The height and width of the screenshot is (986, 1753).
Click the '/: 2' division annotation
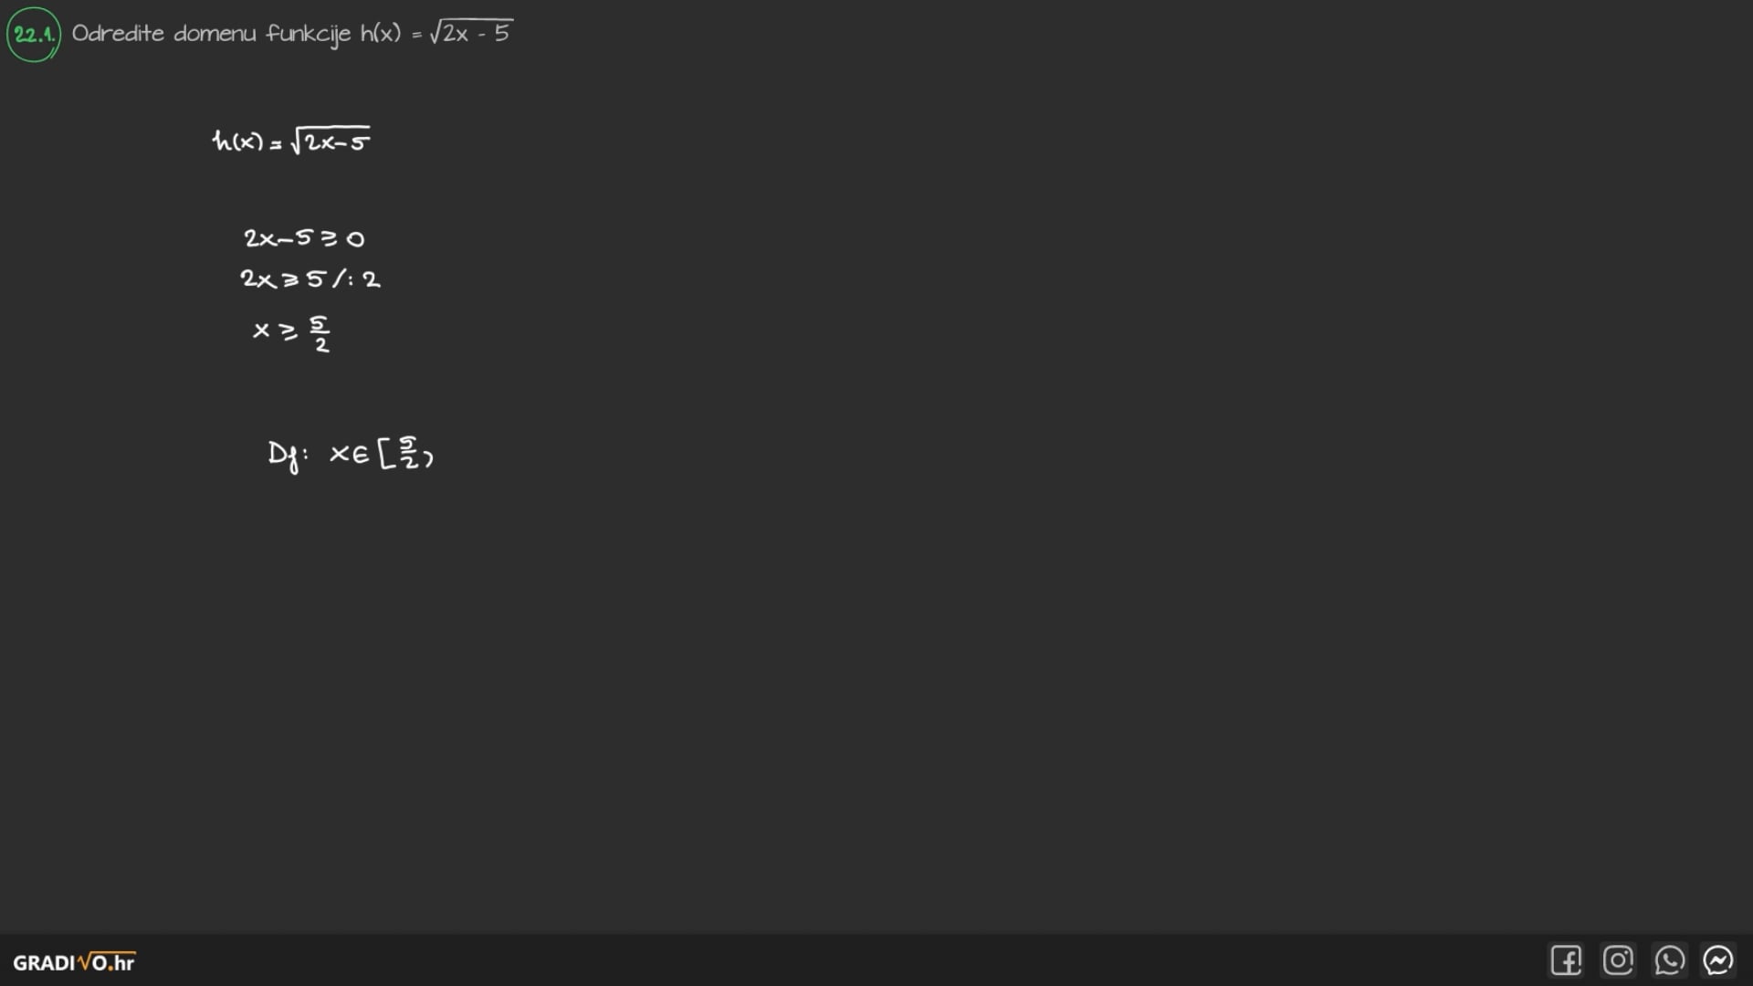pyautogui.click(x=357, y=278)
